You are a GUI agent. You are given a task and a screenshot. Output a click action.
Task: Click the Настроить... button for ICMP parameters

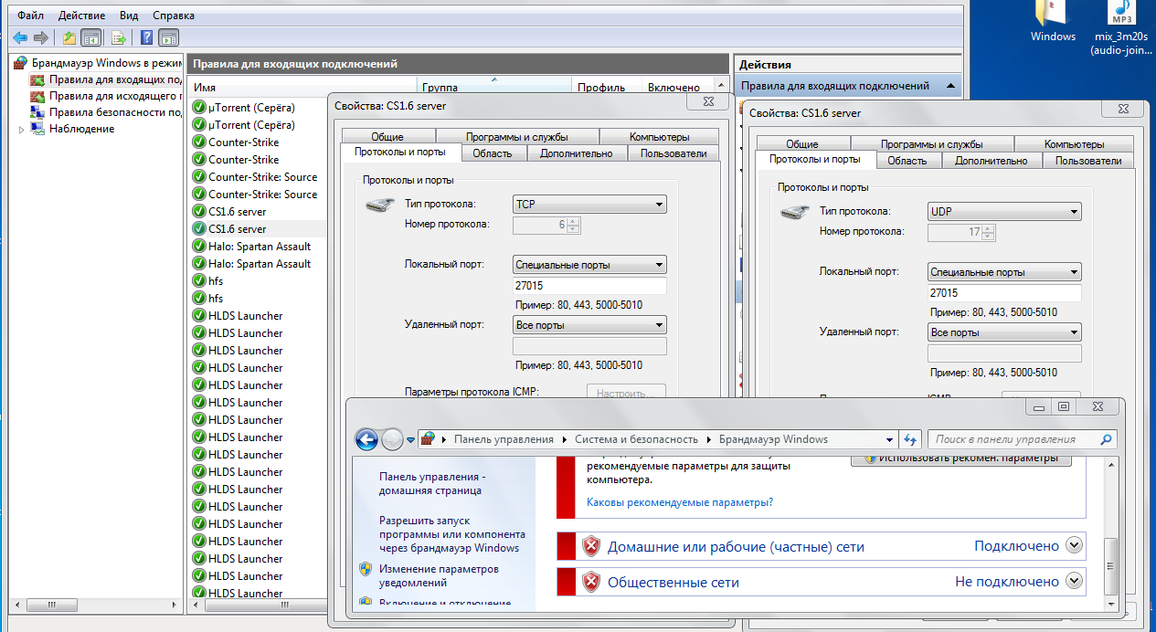(626, 394)
